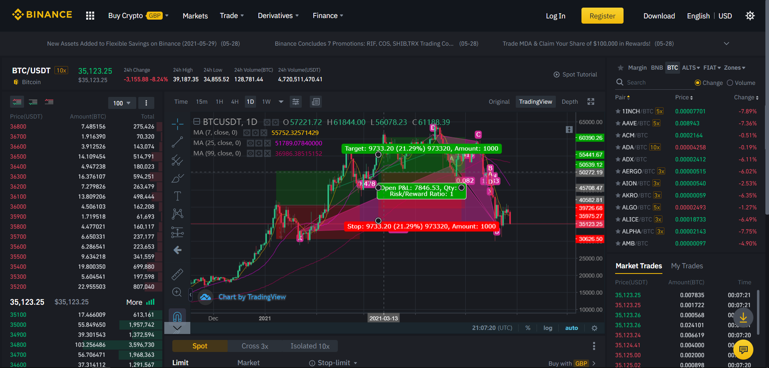Viewport: 769px width, 368px height.
Task: Select the crosshair cursor drawing tool
Action: (177, 124)
